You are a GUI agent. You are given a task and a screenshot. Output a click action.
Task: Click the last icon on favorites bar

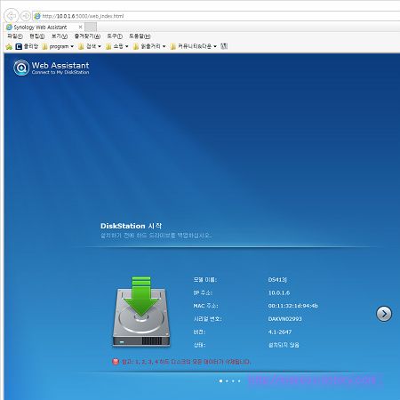pyautogui.click(x=224, y=46)
